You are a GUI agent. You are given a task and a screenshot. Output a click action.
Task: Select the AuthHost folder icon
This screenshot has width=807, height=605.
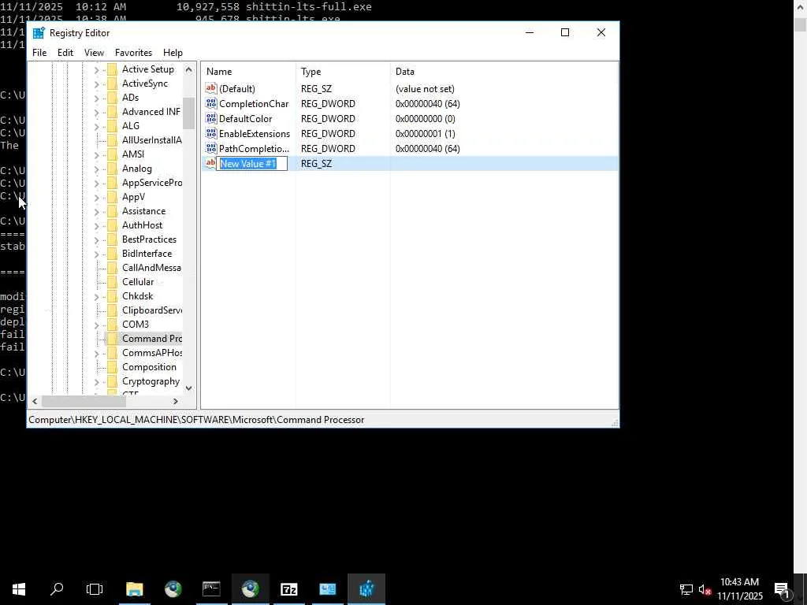(x=112, y=225)
